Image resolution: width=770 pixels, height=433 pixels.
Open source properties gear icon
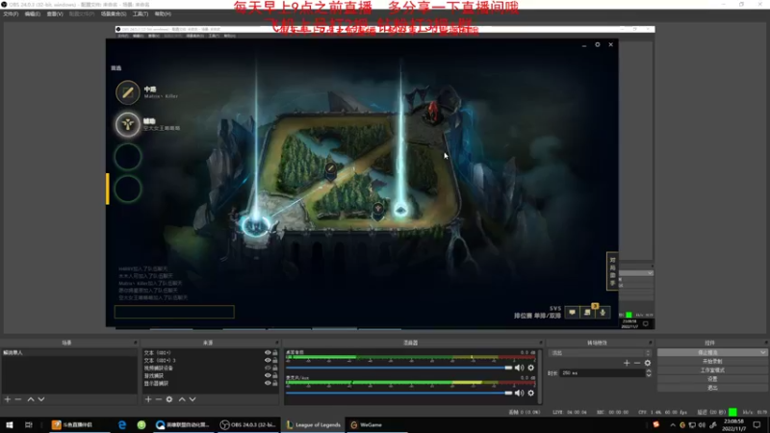tap(169, 399)
